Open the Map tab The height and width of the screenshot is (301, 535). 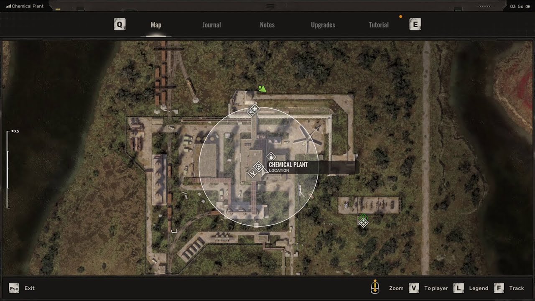(x=156, y=25)
